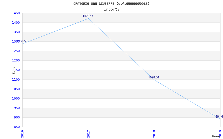This screenshot has height=139, width=223.
Task: Click the 1100 y-axis tick label
Action: pos(16,80)
